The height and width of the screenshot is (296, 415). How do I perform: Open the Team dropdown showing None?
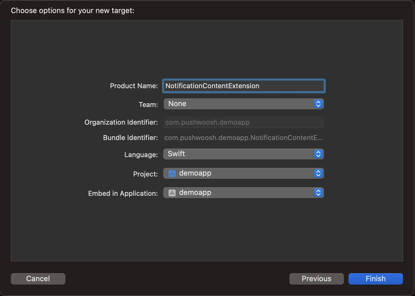click(x=239, y=104)
